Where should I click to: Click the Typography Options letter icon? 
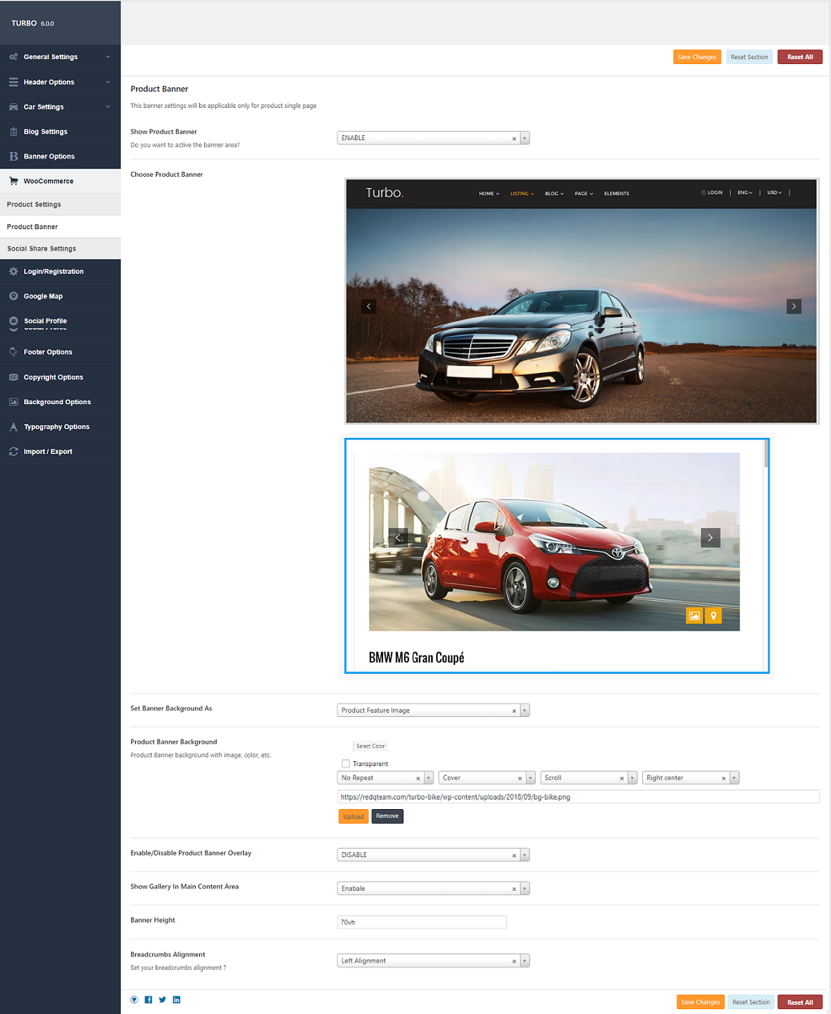coord(13,427)
